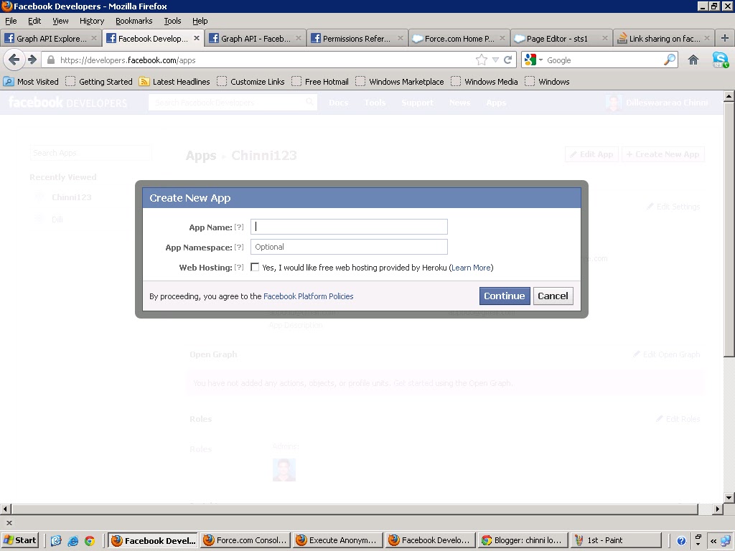Reload the page with the refresh icon
This screenshot has width=735, height=551.
click(x=507, y=60)
